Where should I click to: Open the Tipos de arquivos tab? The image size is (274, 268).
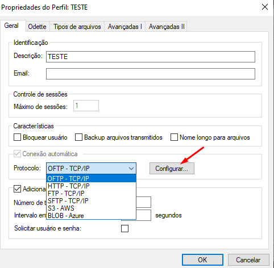click(x=77, y=27)
